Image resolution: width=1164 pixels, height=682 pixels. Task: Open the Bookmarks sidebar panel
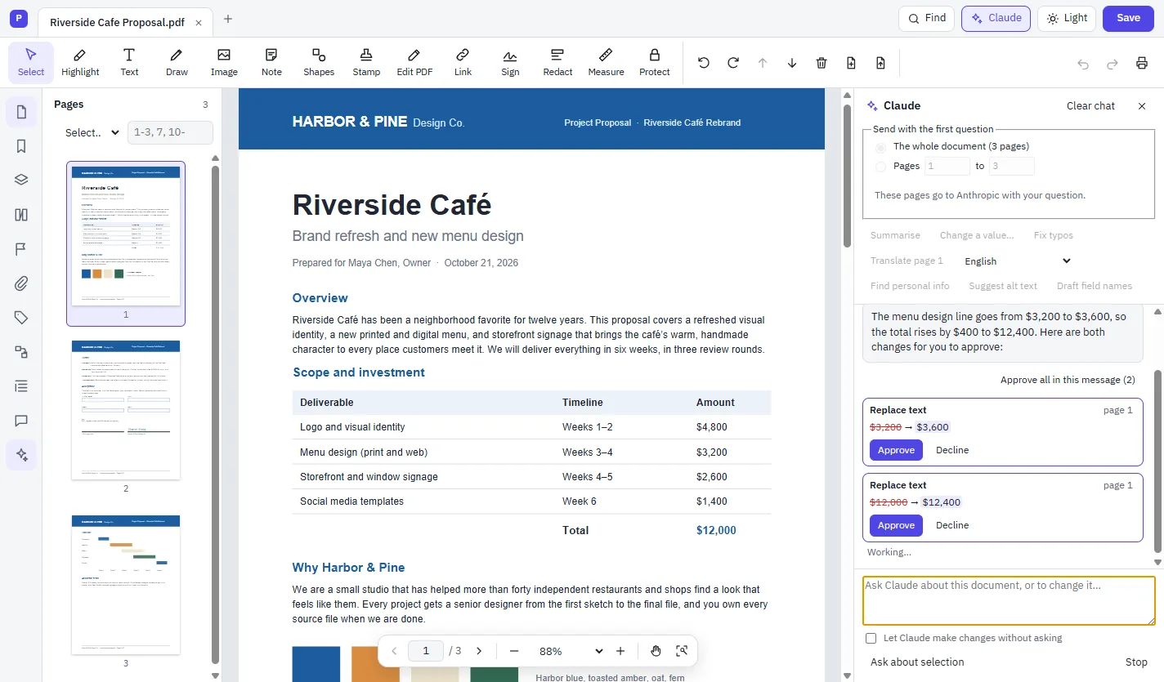pyautogui.click(x=21, y=146)
